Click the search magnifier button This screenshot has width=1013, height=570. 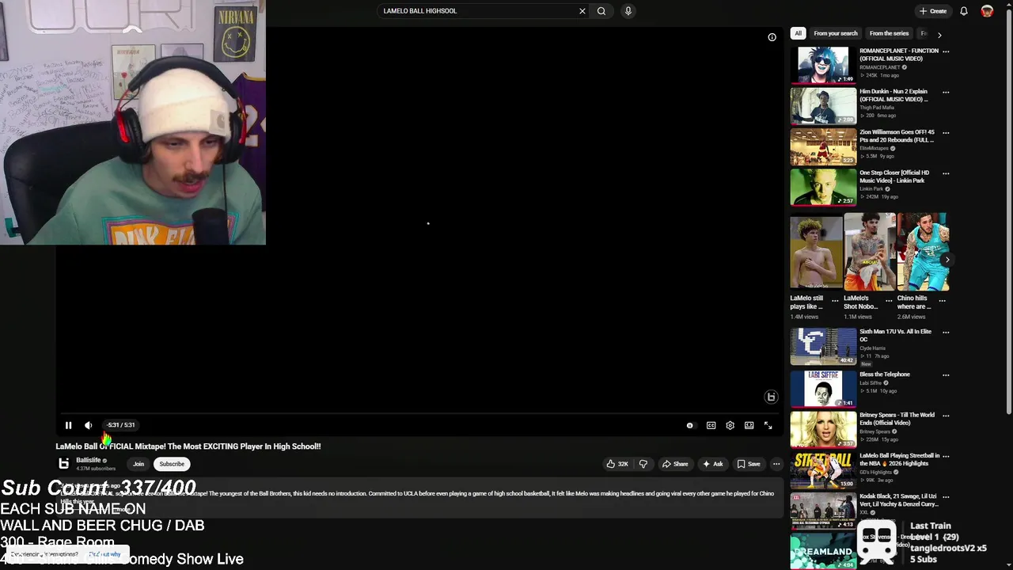601,11
